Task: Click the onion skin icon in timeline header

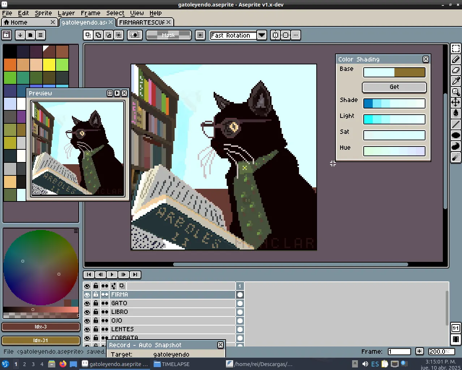Action: pos(122,286)
